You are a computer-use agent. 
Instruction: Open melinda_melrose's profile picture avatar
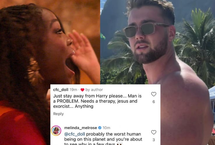pos(56,131)
